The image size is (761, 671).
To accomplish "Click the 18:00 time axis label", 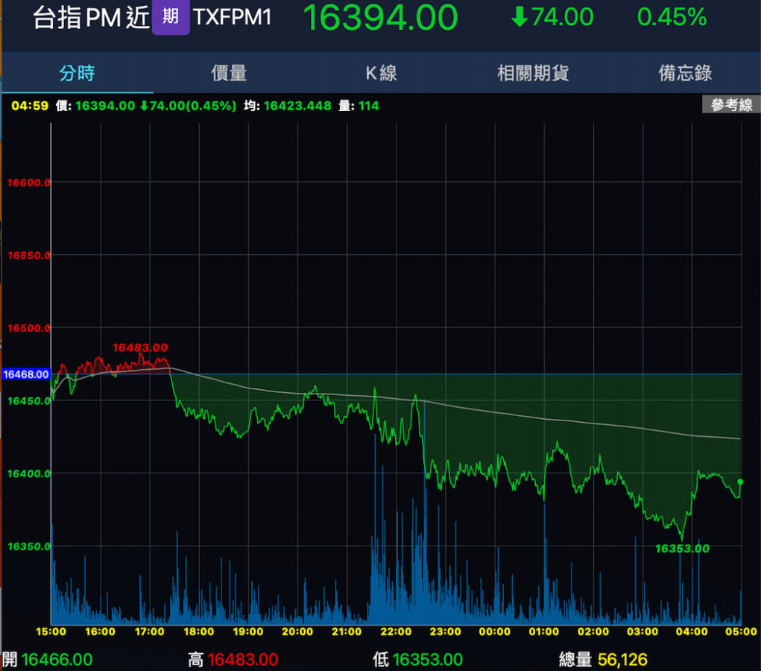I will (x=199, y=631).
